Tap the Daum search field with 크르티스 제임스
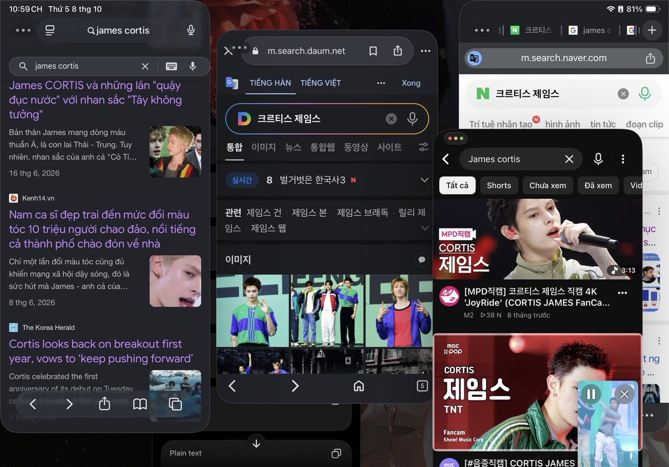669x467 pixels. (x=327, y=119)
